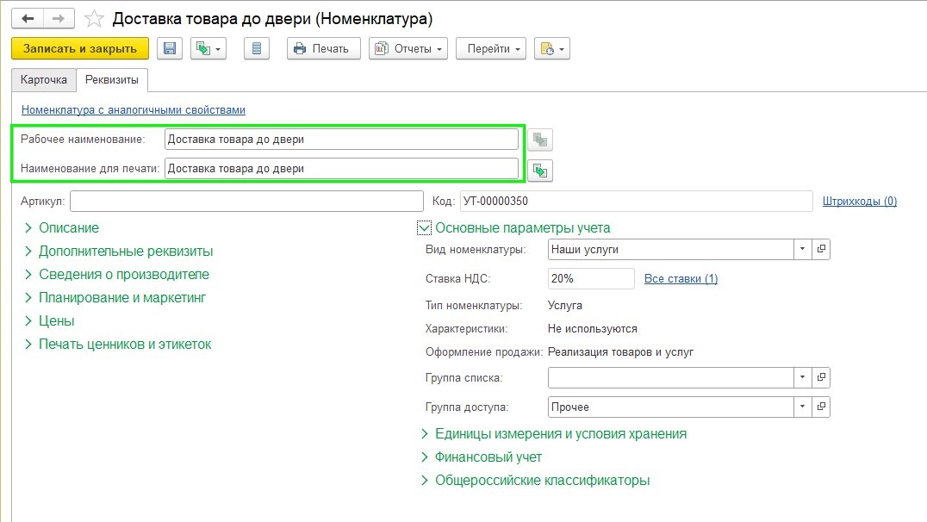Click Реализация товаров и услуг text
Image resolution: width=927 pixels, height=522 pixels.
pyautogui.click(x=621, y=351)
